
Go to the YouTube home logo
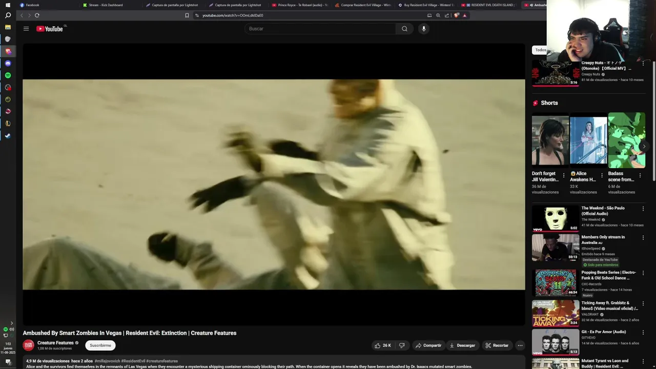point(50,29)
